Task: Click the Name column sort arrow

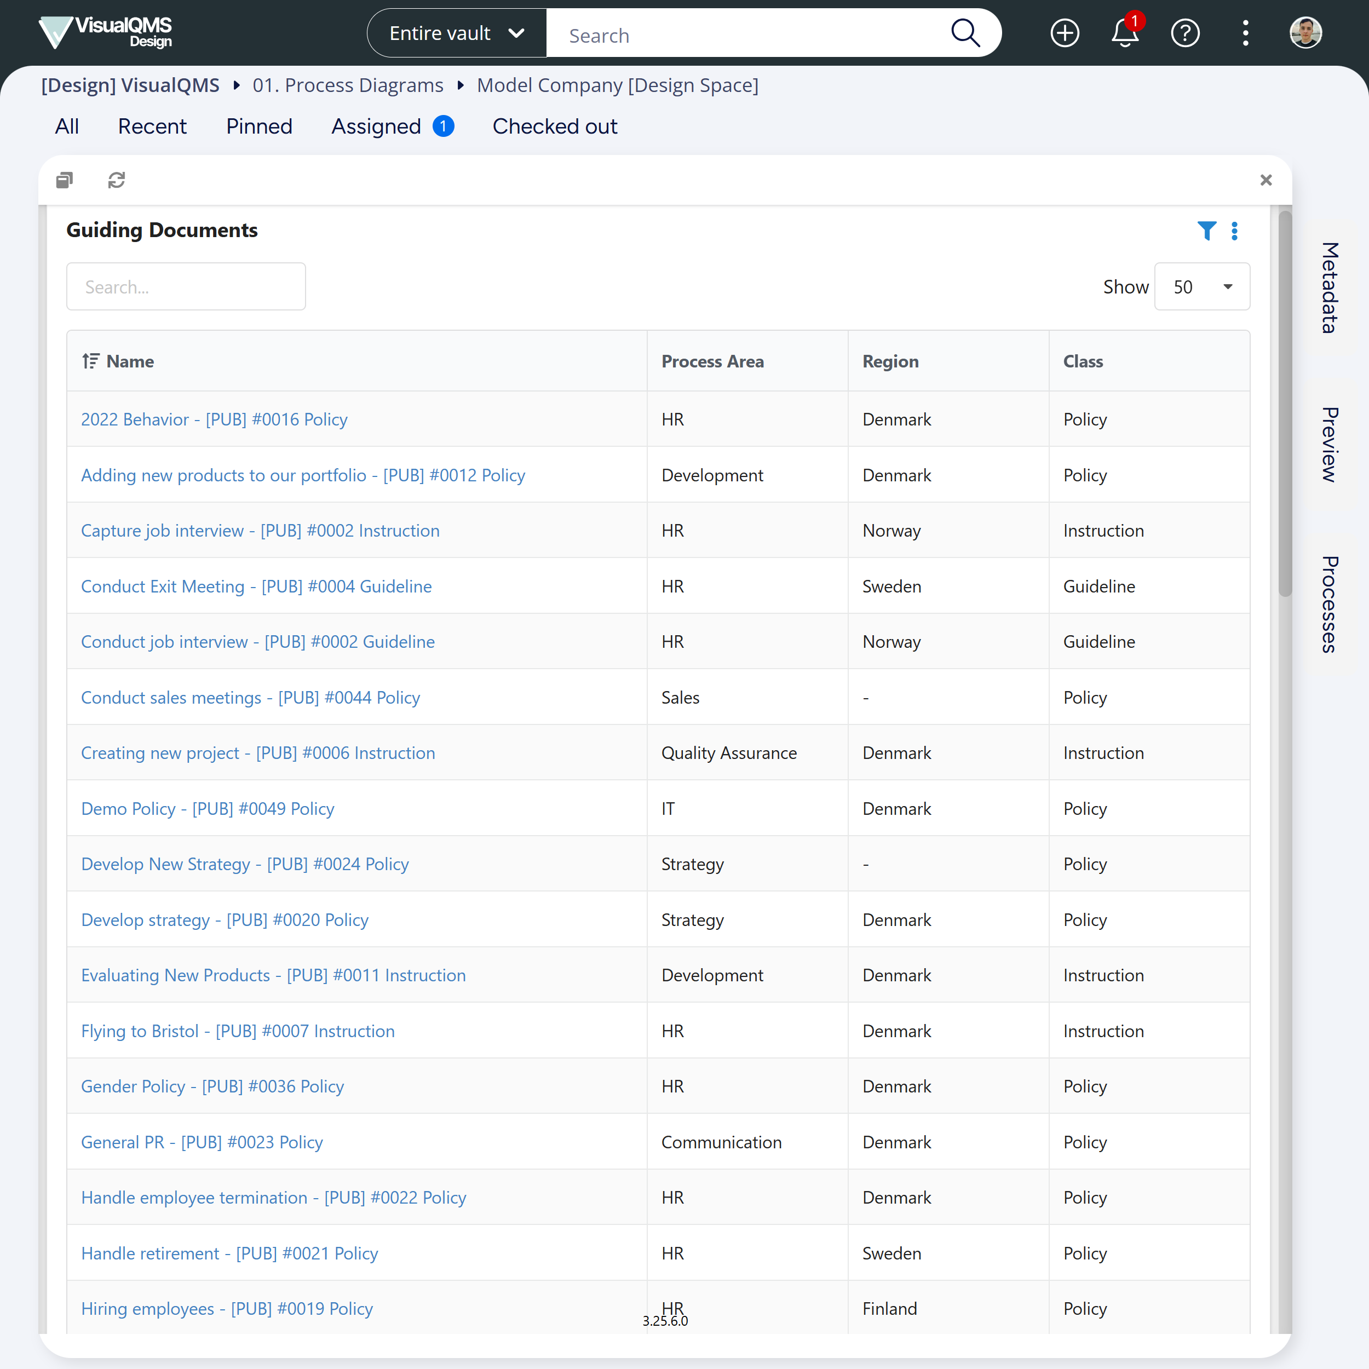Action: (90, 361)
